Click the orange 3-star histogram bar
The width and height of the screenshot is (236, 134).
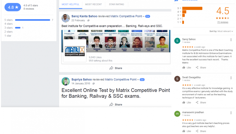(183, 15)
